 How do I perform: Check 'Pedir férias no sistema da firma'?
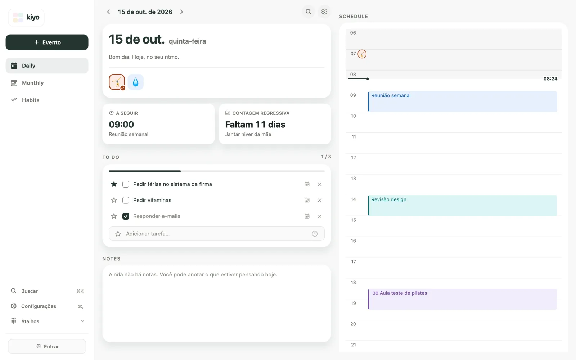(126, 184)
